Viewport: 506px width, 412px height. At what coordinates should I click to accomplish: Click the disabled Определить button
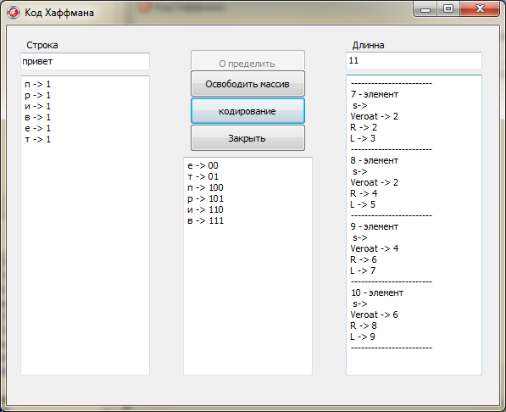(x=247, y=61)
